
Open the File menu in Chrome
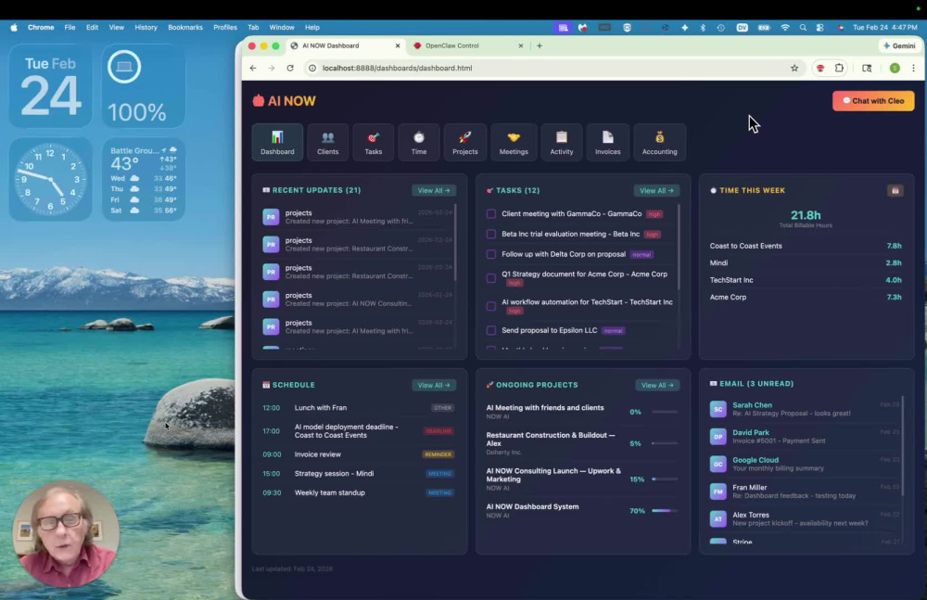pyautogui.click(x=70, y=27)
